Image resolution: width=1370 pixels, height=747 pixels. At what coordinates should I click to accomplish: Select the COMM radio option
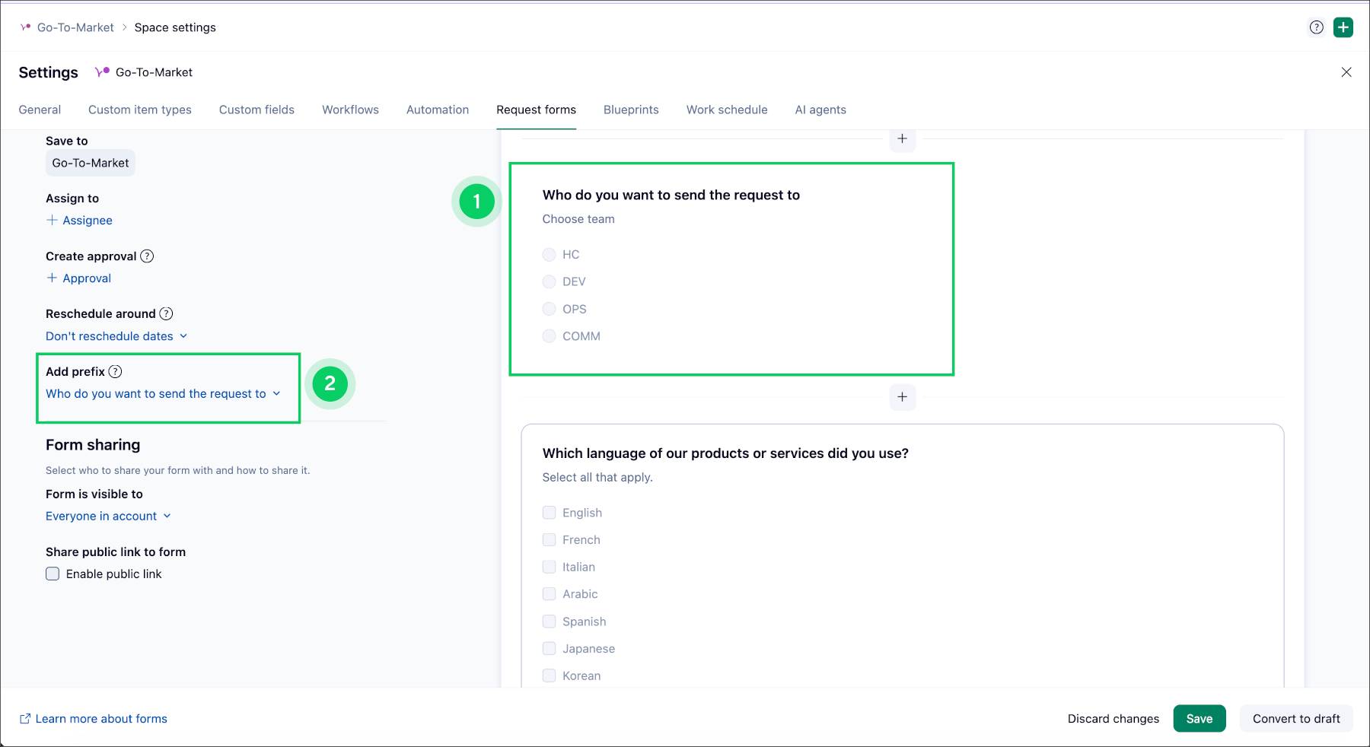tap(549, 335)
